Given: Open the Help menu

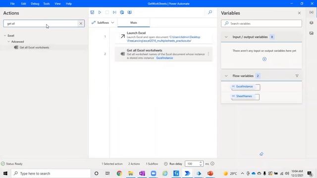Looking at the screenshot, I should (x=69, y=3).
